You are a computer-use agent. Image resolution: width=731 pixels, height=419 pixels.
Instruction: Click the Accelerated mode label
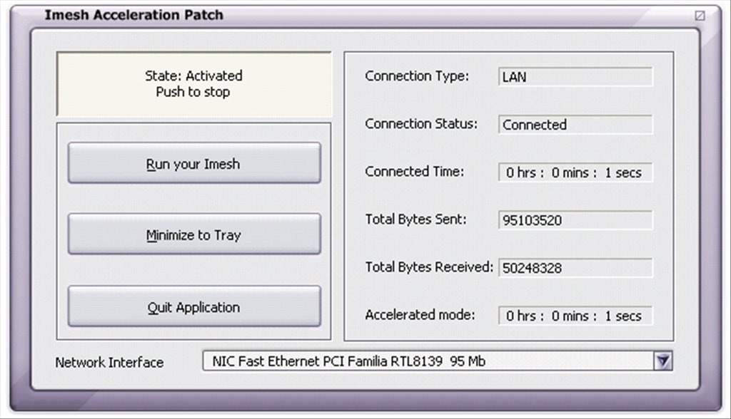click(x=420, y=315)
